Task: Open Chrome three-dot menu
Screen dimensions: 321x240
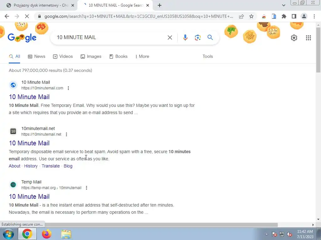Action: (x=314, y=16)
